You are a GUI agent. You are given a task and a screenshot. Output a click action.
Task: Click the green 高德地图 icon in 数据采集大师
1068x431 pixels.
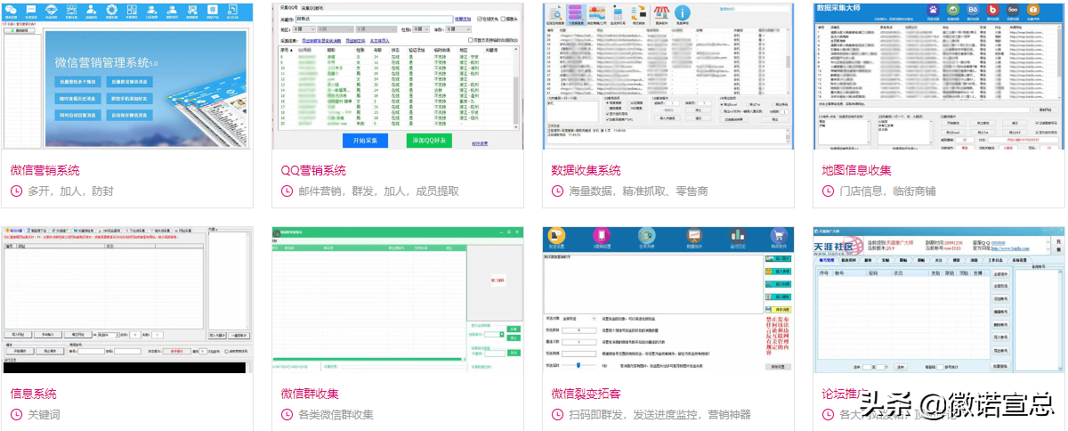(953, 10)
